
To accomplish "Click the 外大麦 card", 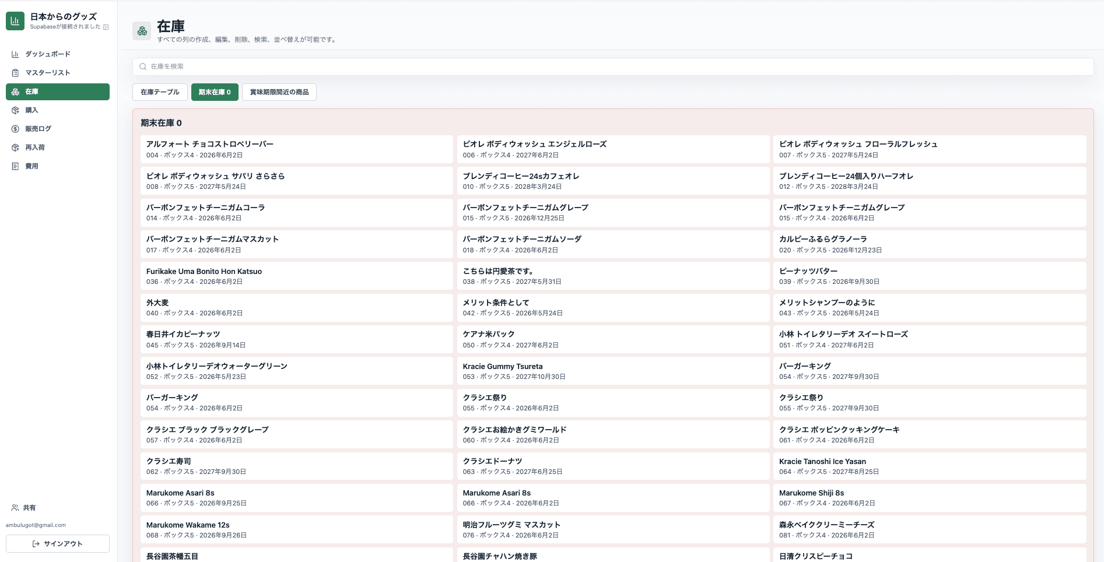I will pos(296,308).
